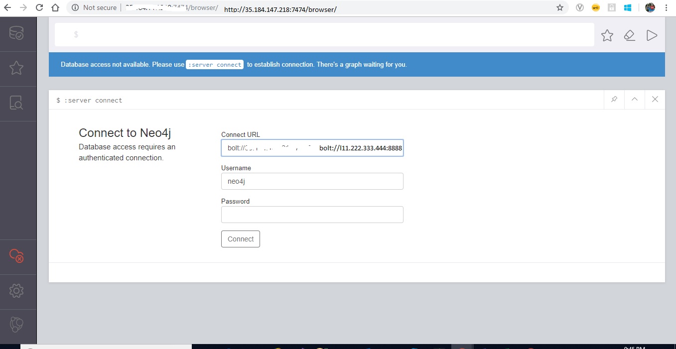This screenshot has width=676, height=349.
Task: Click the Not secure site info indicator
Action: pos(94,7)
